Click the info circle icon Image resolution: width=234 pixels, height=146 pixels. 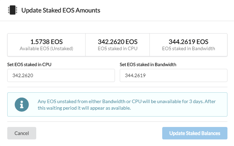(22, 104)
